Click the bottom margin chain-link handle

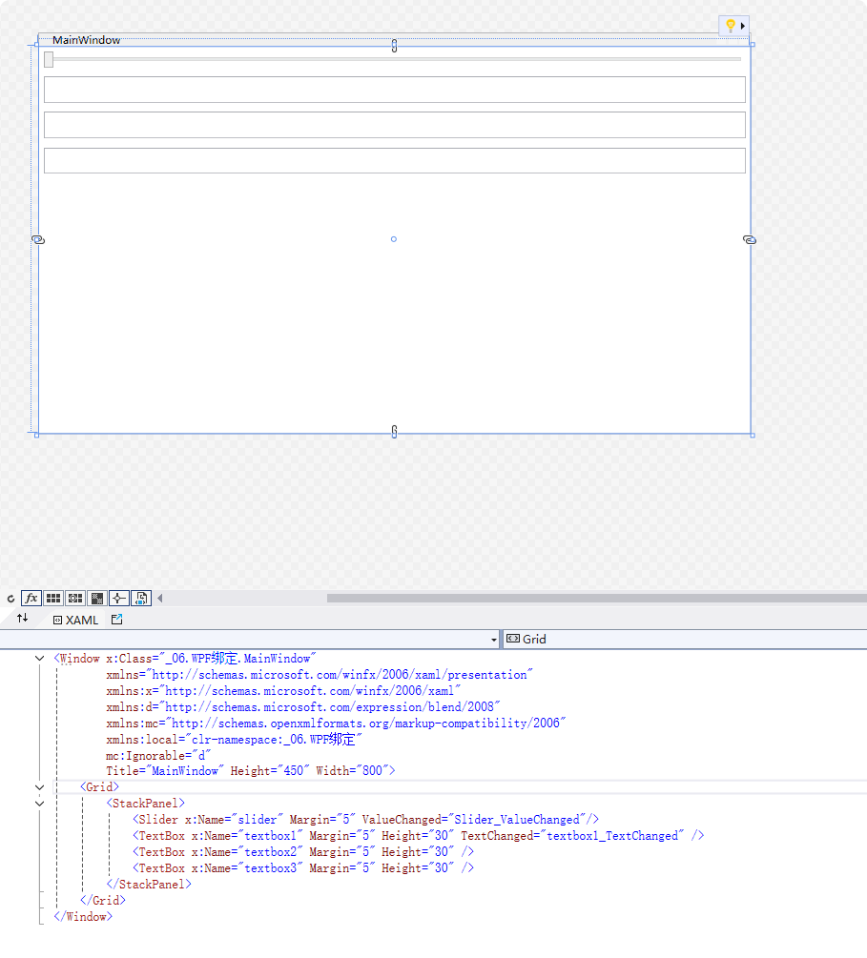tap(394, 432)
